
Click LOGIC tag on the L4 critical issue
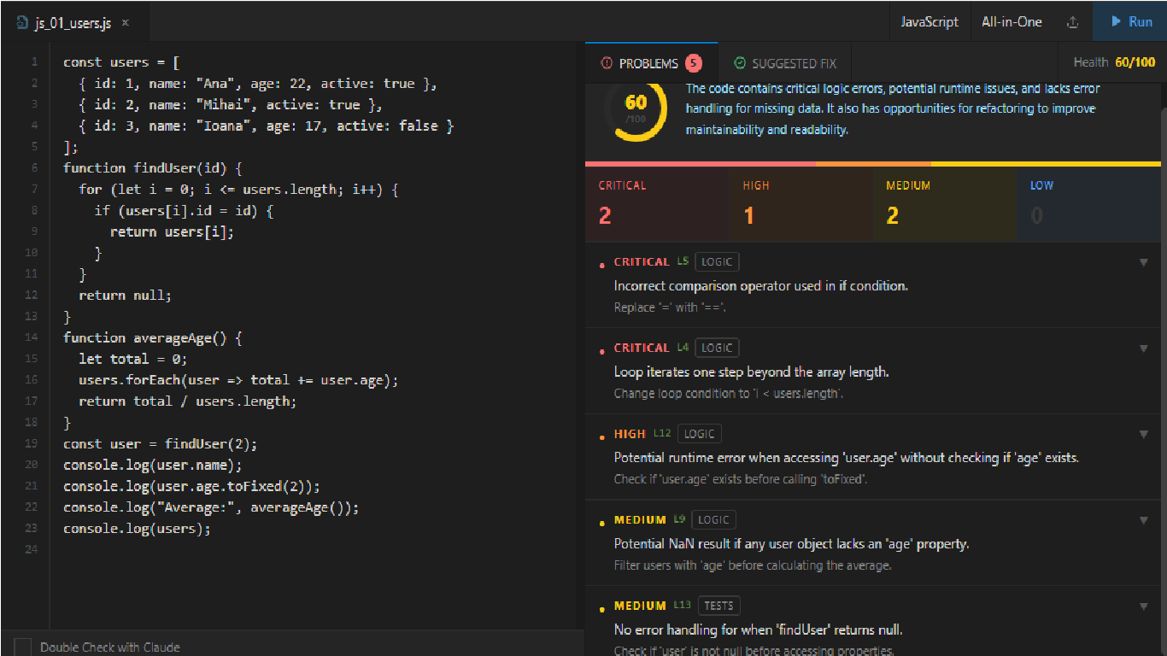coord(717,348)
